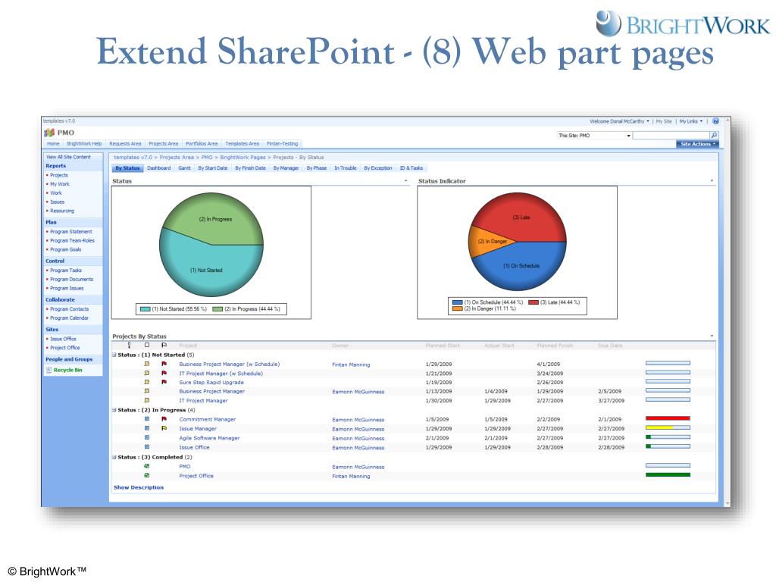The height and width of the screenshot is (582, 776).
Task: Click the page vertical scrollbar up arrow
Action: coord(727,120)
